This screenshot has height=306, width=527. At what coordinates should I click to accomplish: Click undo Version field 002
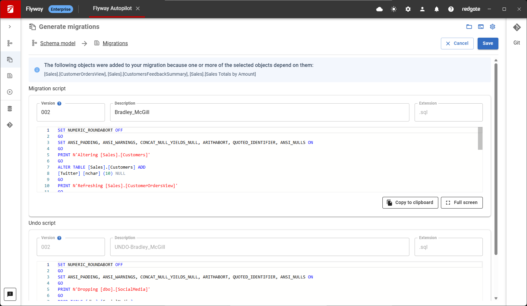tap(71, 247)
